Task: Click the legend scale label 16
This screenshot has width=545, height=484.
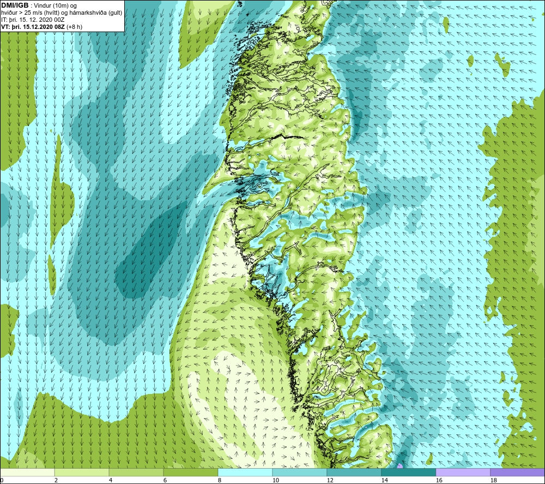Action: [439, 480]
